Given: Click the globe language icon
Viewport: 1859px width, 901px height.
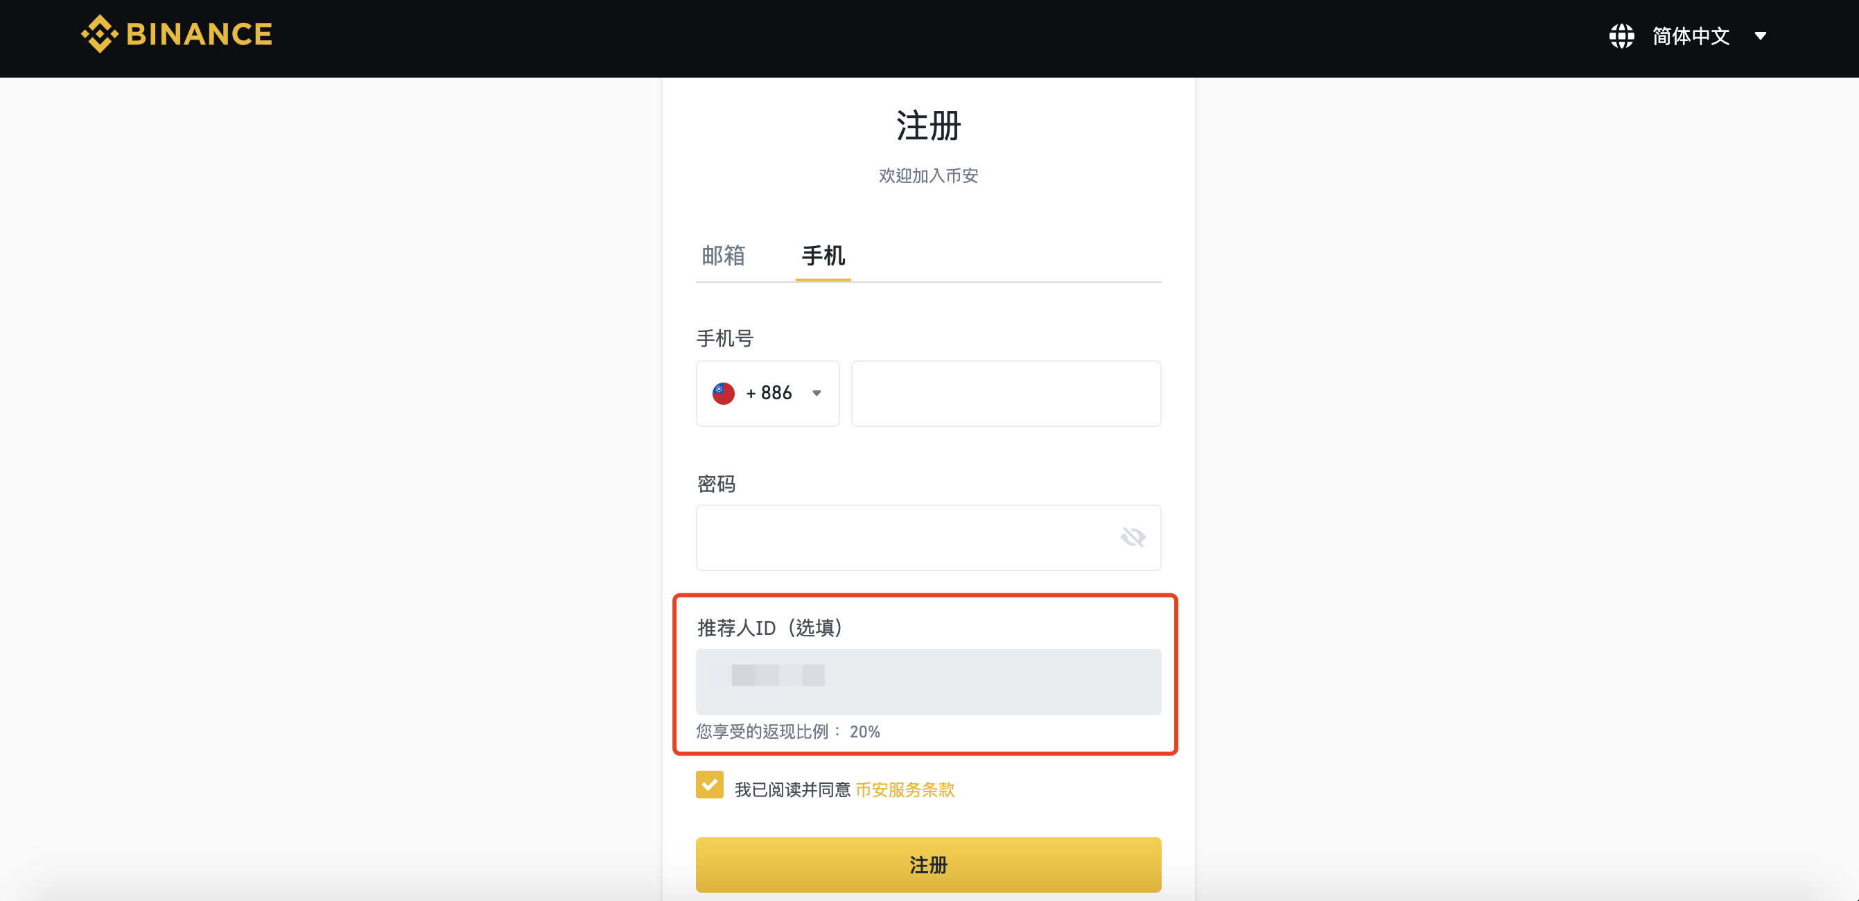Looking at the screenshot, I should pyautogui.click(x=1621, y=35).
